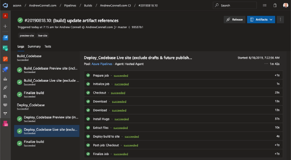Image resolution: width=291 pixels, height=160 pixels.
Task: Click in the Search input field
Action: coord(235,5)
